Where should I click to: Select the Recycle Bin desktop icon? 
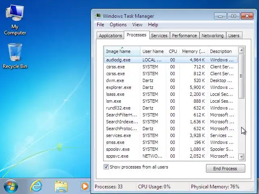pyautogui.click(x=15, y=56)
